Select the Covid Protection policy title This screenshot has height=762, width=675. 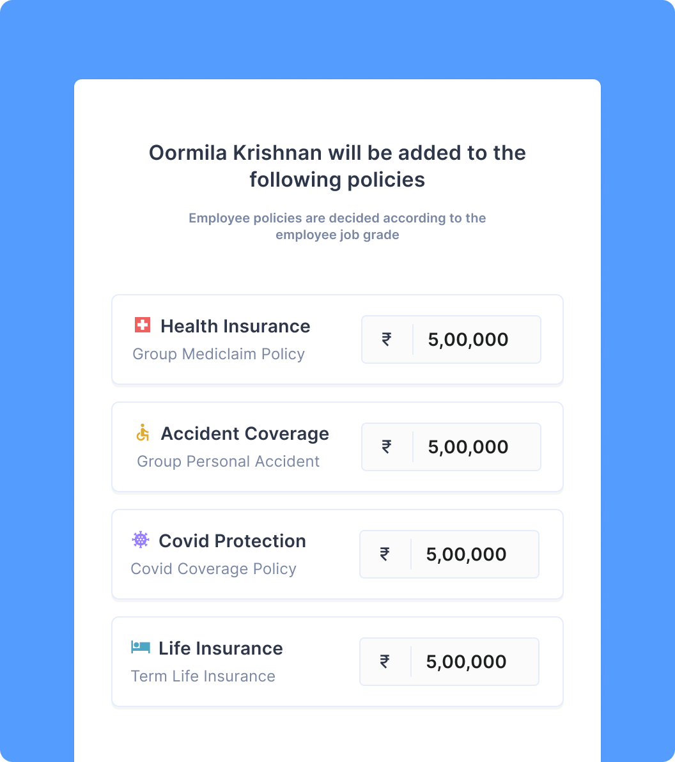coord(232,541)
